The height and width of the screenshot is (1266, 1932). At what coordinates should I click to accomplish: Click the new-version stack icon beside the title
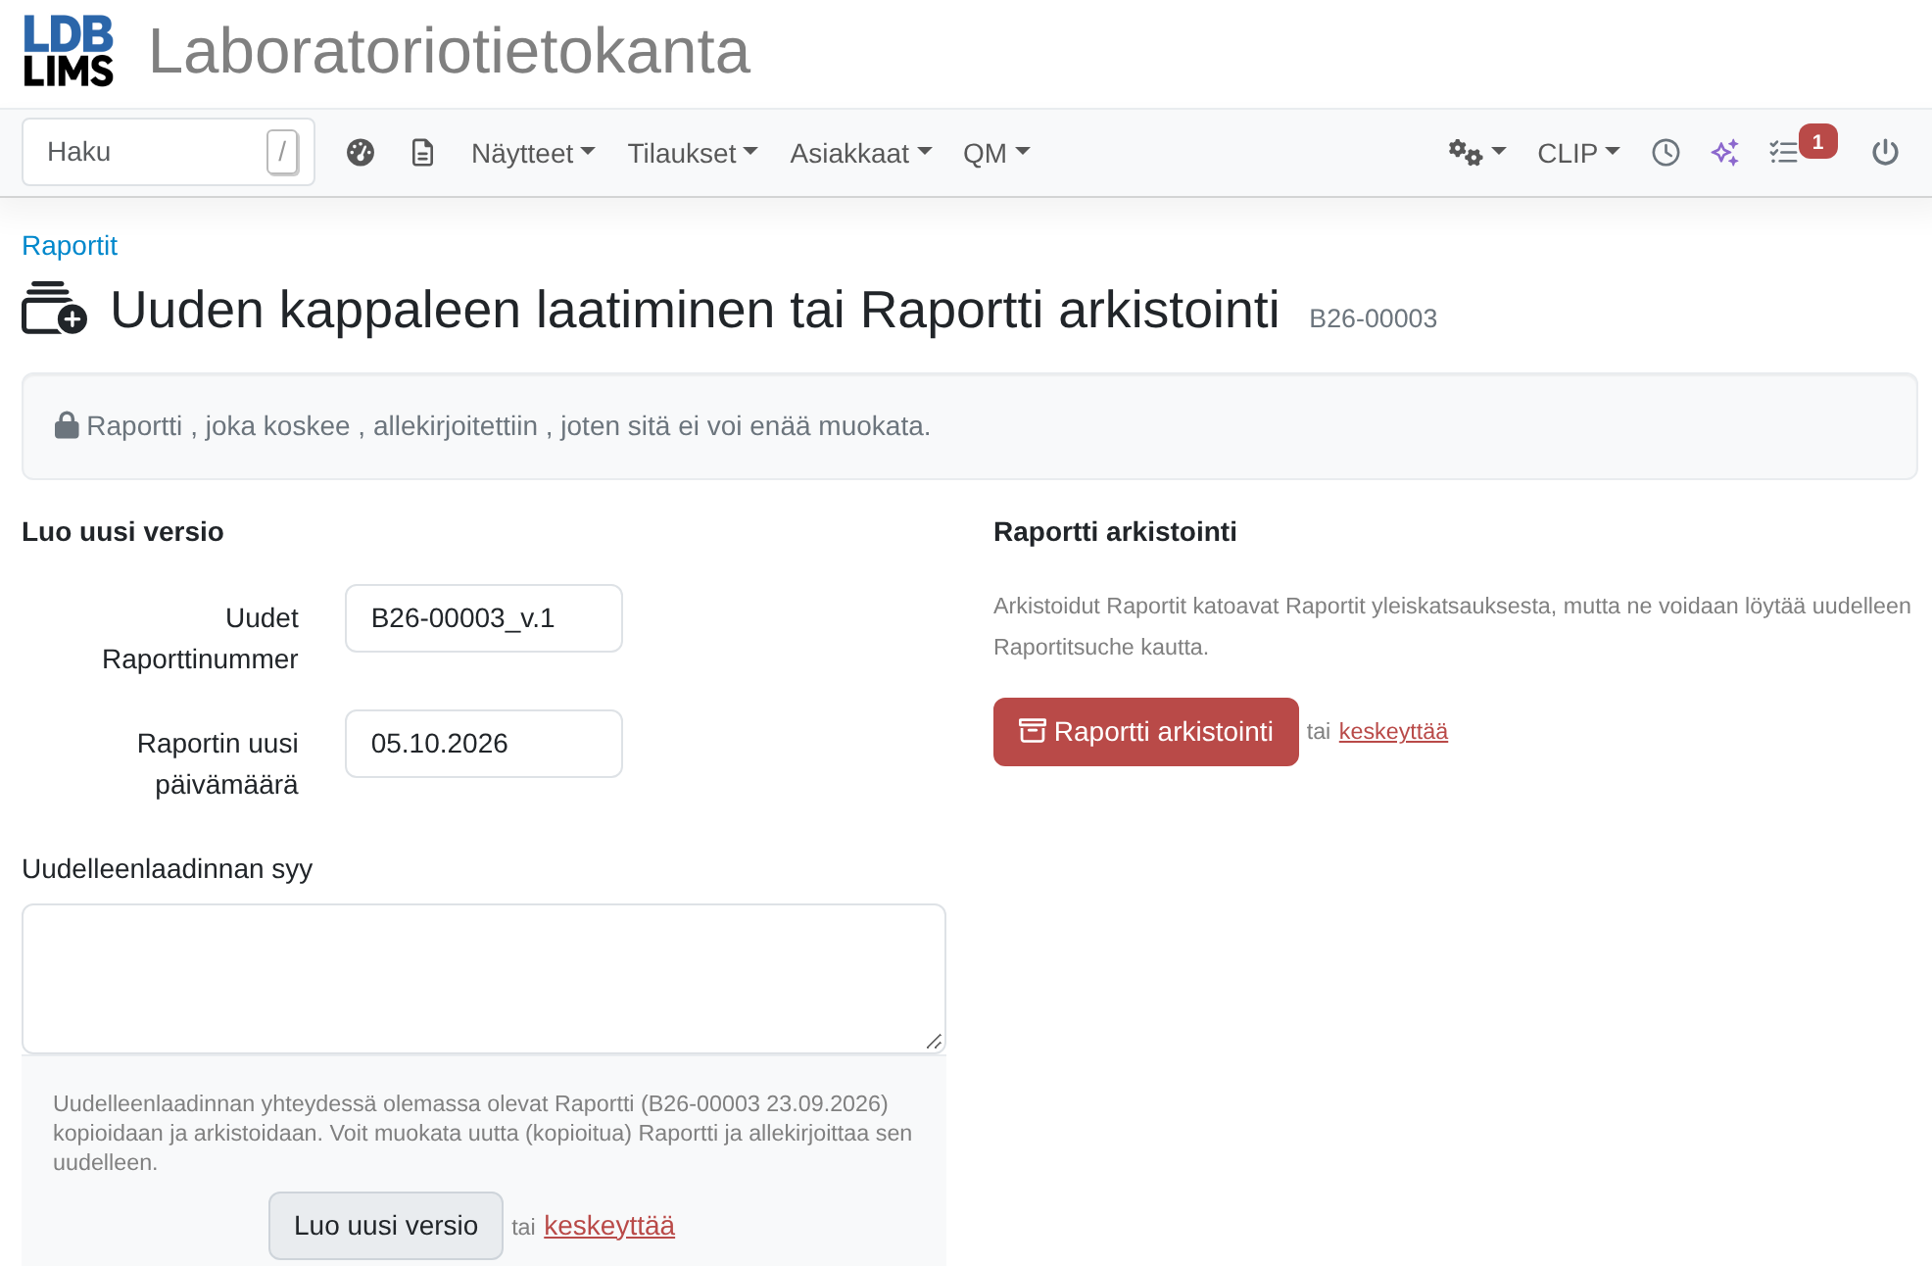tap(54, 309)
